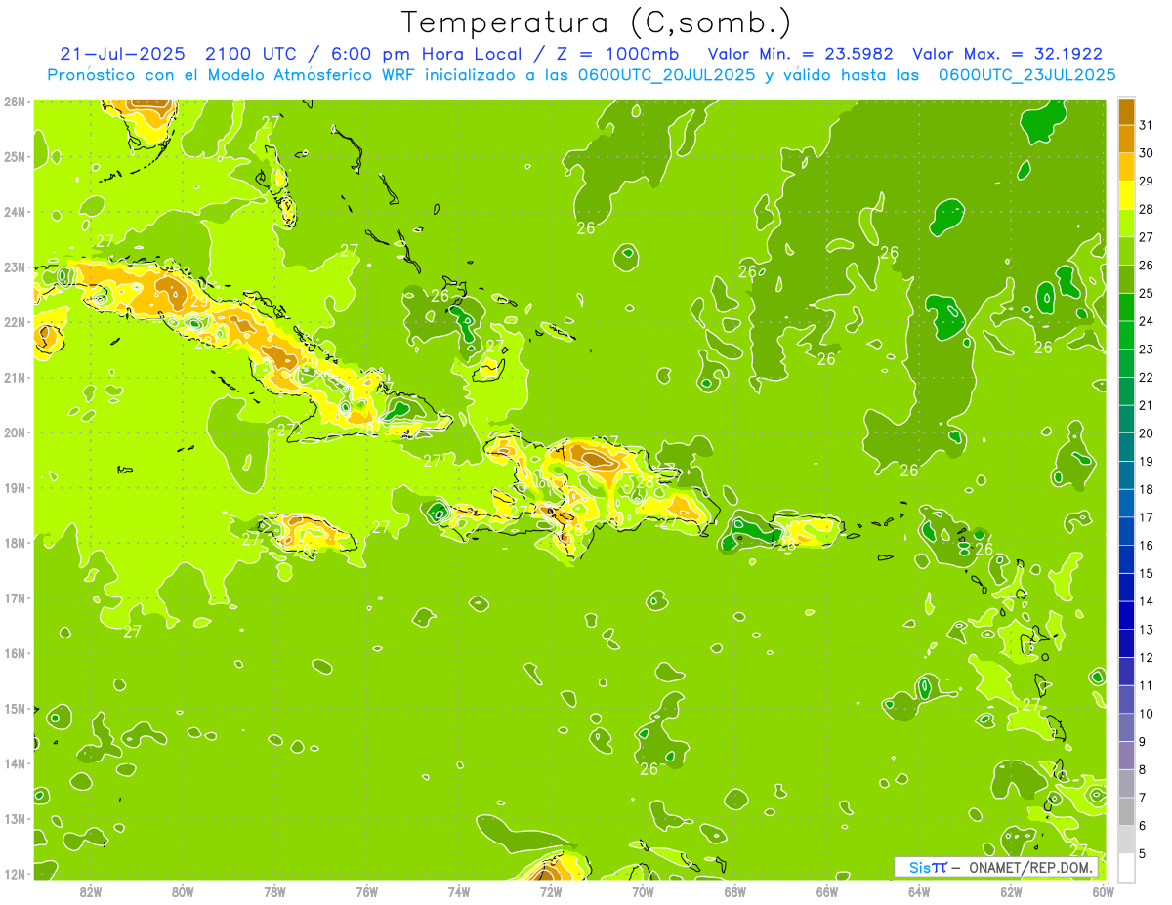The width and height of the screenshot is (1172, 905).
Task: Click the title "Temperatura (C,somb.)"
Action: point(596,22)
